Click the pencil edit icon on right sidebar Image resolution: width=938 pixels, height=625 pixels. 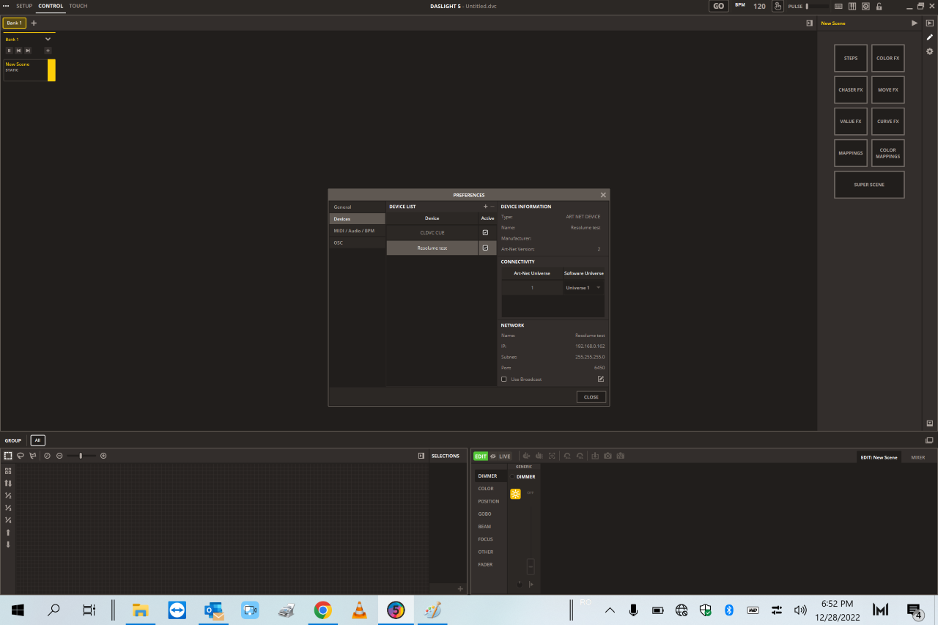pyautogui.click(x=929, y=37)
